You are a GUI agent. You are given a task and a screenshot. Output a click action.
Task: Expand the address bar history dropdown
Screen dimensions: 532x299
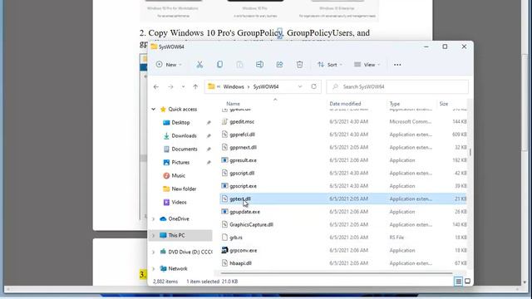[x=300, y=86]
